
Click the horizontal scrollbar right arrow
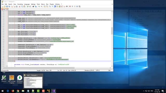pos(110,68)
